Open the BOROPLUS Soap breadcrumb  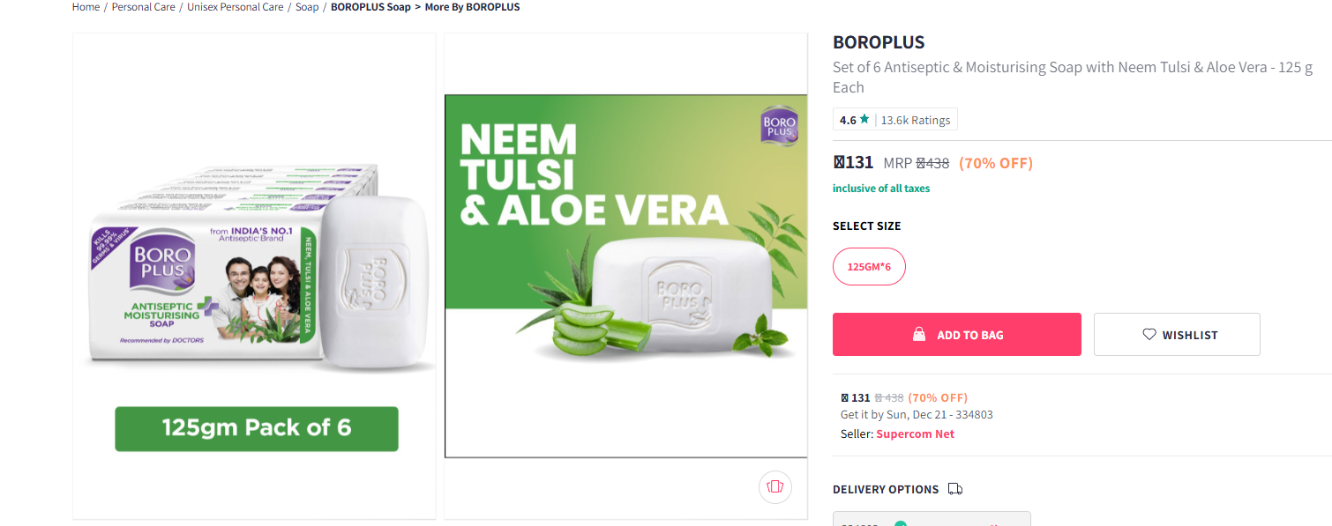370,7
